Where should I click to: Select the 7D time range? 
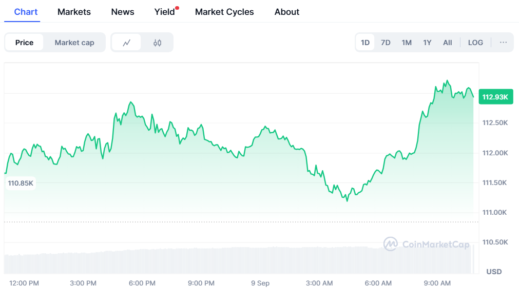(x=386, y=43)
